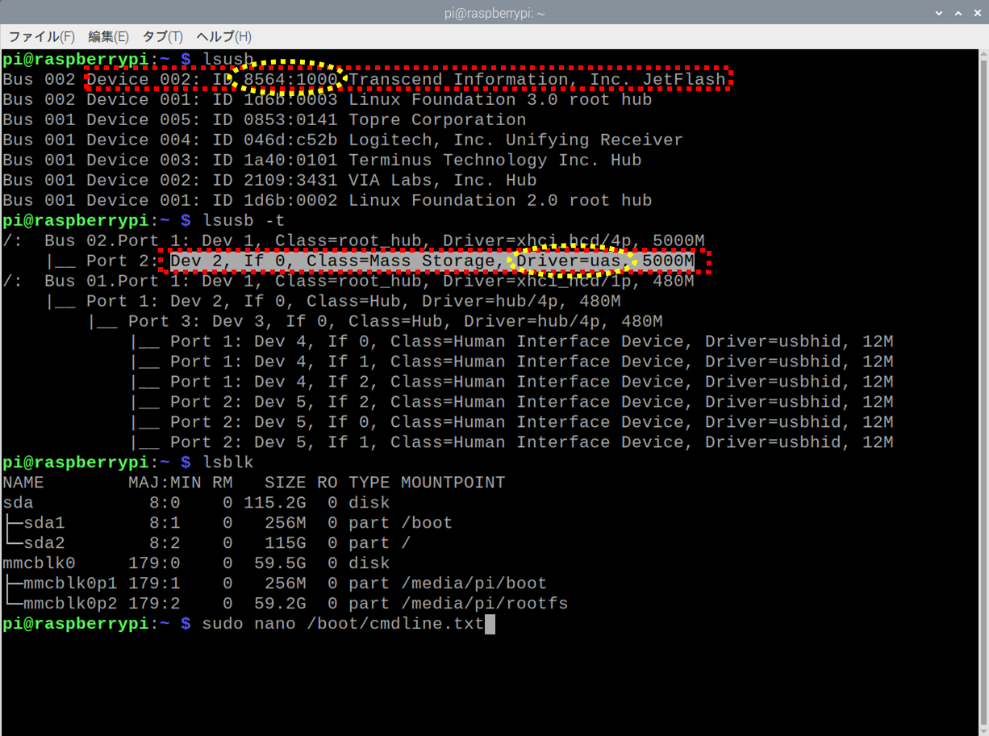
Task: Maximize the terminal window
Action: tap(958, 13)
